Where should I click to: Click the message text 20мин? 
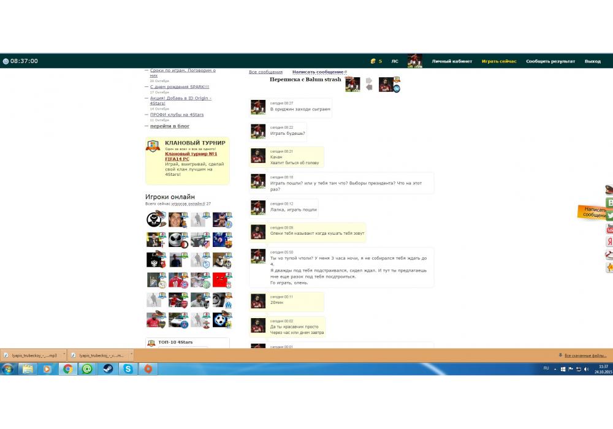pyautogui.click(x=277, y=302)
